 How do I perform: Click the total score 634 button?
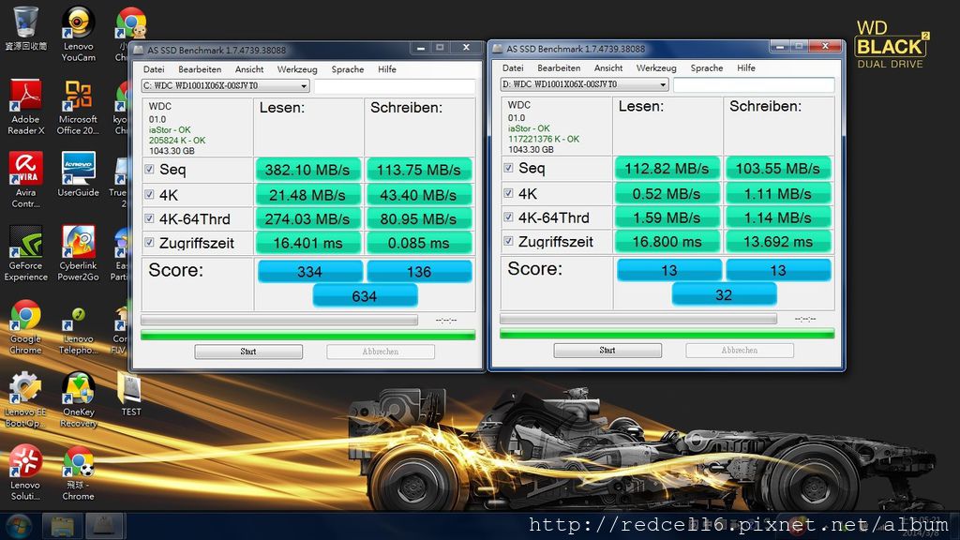click(365, 296)
